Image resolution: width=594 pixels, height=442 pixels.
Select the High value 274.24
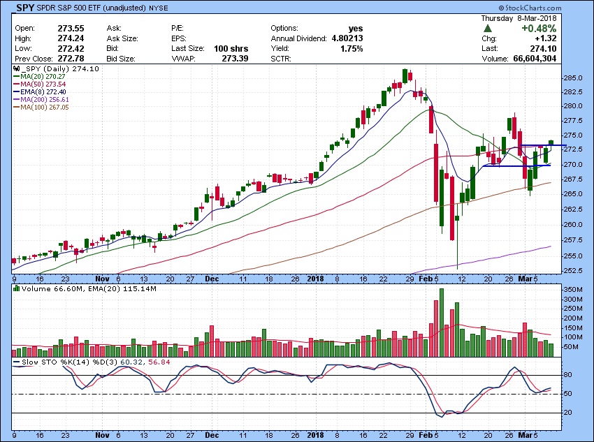71,38
